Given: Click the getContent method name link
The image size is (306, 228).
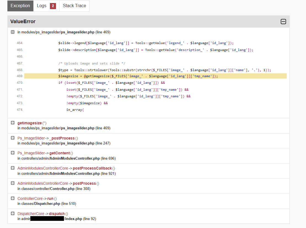Looking at the screenshot, I should [x=59, y=153].
